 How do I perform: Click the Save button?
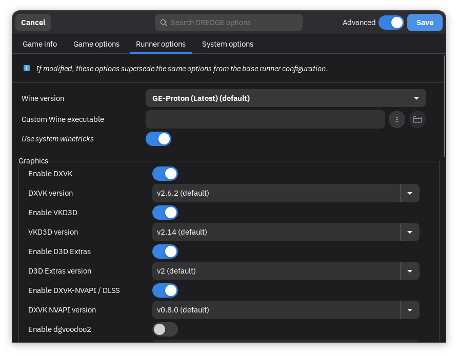[x=425, y=23]
